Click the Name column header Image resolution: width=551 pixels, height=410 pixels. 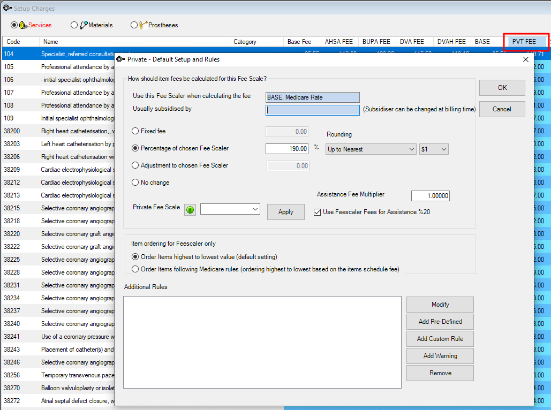click(134, 41)
